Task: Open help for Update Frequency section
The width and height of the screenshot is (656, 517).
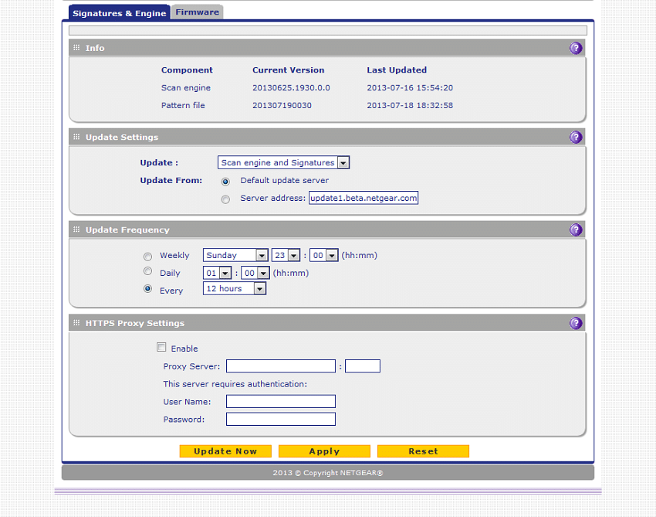Action: pos(576,230)
